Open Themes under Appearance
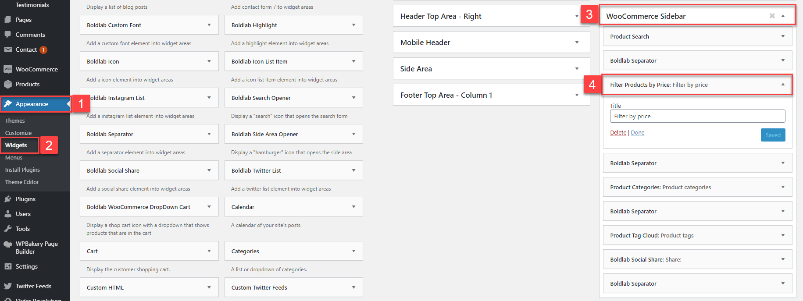Screen dimensions: 803x301 (15, 120)
